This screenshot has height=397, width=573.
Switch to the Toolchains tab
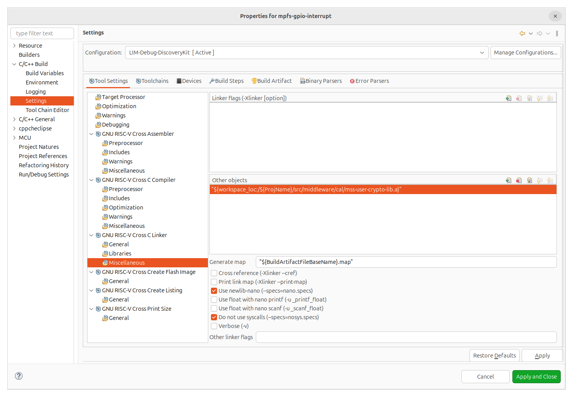pyautogui.click(x=152, y=81)
